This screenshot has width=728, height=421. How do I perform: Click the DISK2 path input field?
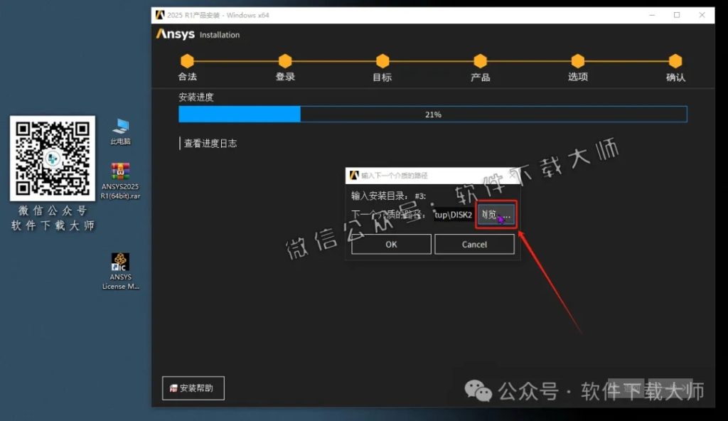(x=454, y=214)
